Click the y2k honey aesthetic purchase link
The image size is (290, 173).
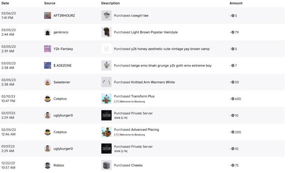[162, 49]
